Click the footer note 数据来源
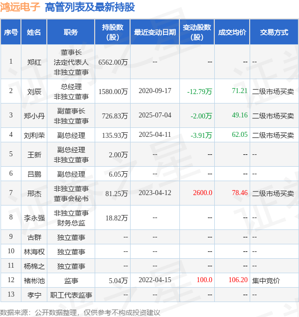This screenshot has height=317, width=299. (x=80, y=313)
